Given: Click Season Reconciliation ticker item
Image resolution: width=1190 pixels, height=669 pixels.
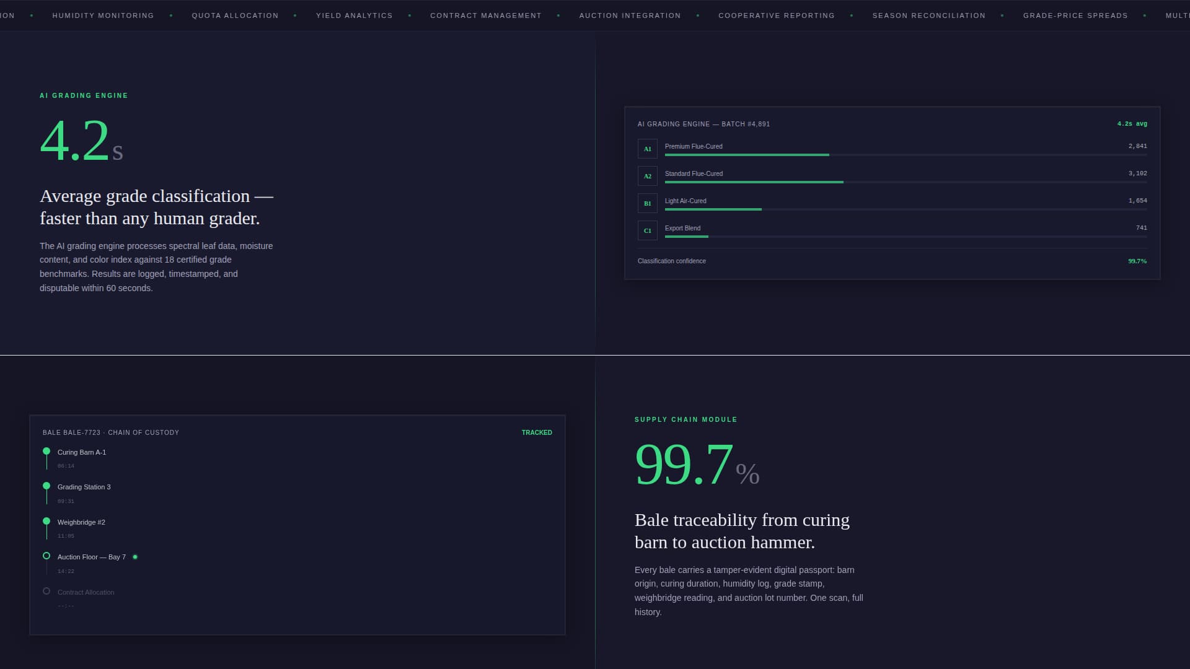Looking at the screenshot, I should (928, 15).
